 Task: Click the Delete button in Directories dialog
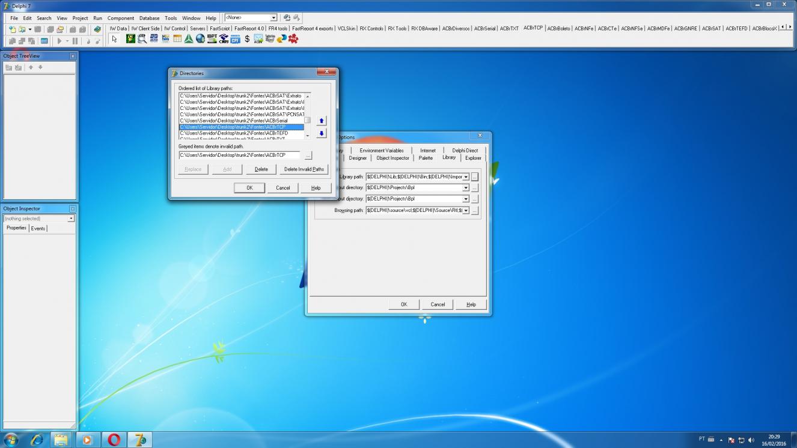coord(261,169)
